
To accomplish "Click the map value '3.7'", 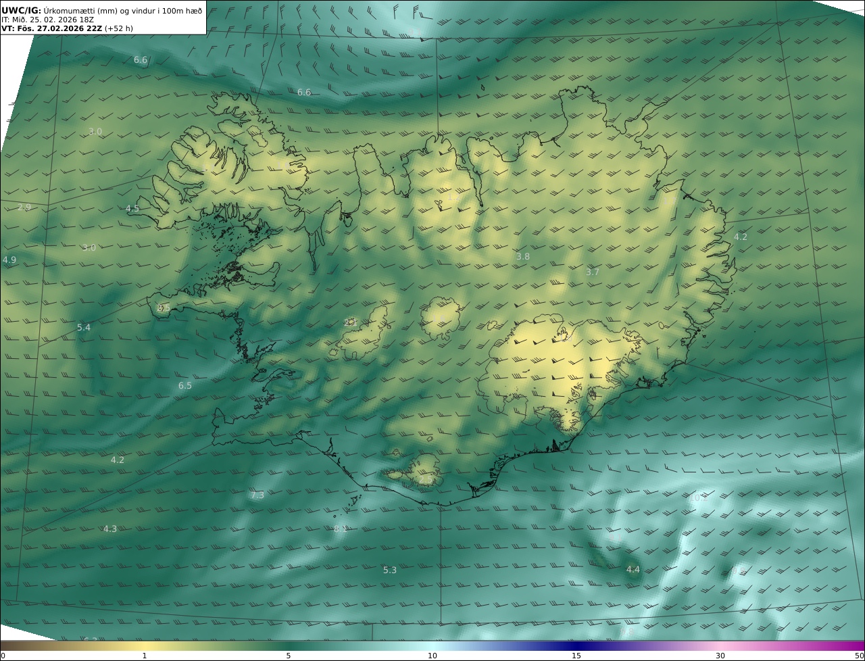I will pyautogui.click(x=593, y=272).
